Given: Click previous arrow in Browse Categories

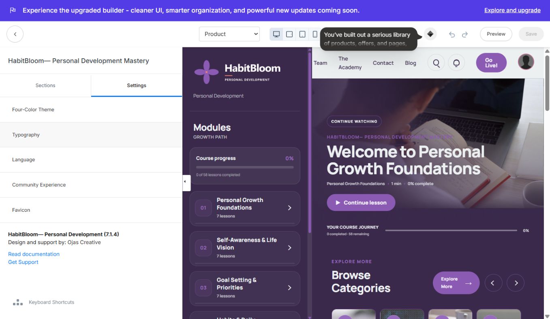Looking at the screenshot, I should pos(493,283).
